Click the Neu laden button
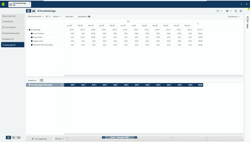Viewport: 250px width, 142px height. [x=69, y=16]
